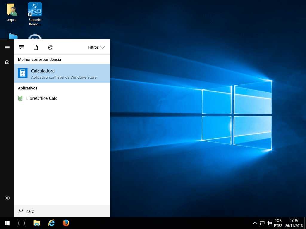Filter search results by documents icon
This screenshot has width=306, height=229.
(36, 47)
